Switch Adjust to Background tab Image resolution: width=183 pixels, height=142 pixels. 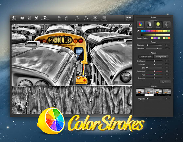(x=161, y=57)
